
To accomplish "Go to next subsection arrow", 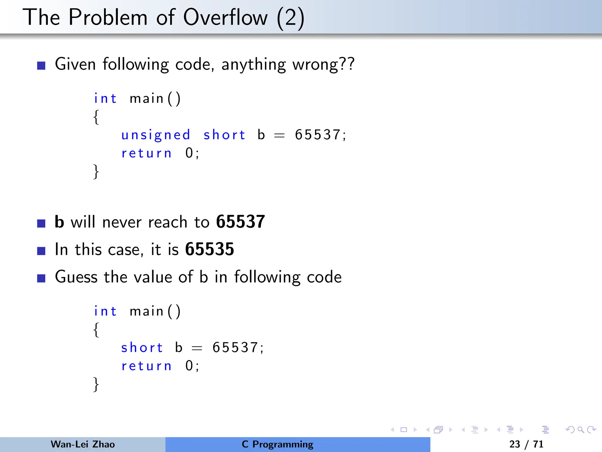I will [x=486, y=430].
